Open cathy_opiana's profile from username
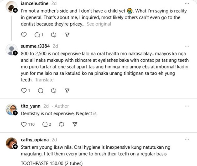Viewport: 197px width, 166px height. [35, 140]
